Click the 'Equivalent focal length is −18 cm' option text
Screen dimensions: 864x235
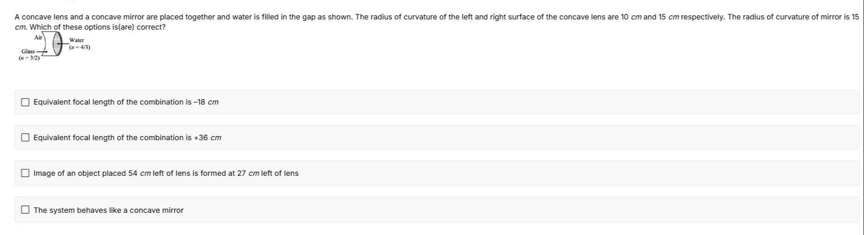(126, 102)
